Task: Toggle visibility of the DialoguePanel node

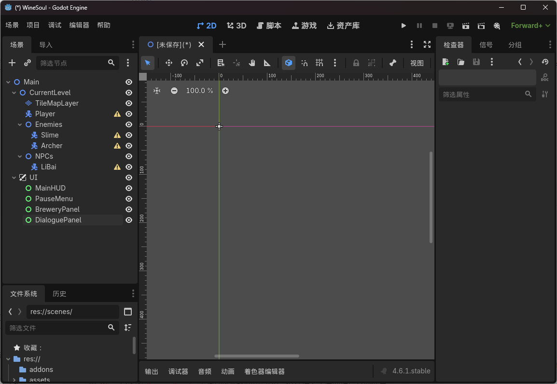Action: click(129, 220)
